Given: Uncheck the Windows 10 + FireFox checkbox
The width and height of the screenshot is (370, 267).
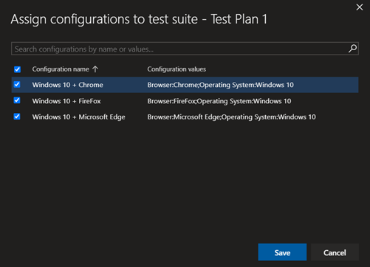Looking at the screenshot, I should pos(17,100).
